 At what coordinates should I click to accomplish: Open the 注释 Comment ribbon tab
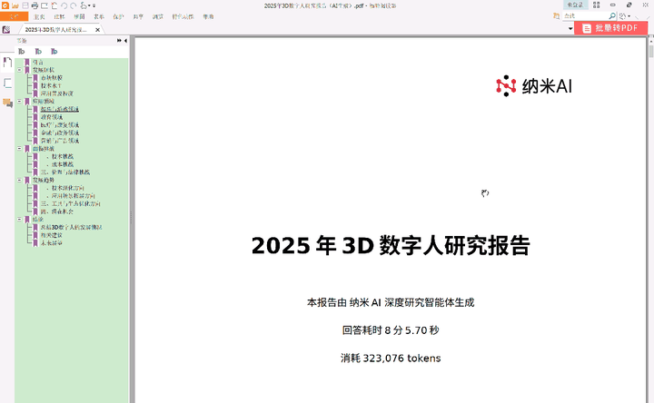point(59,16)
